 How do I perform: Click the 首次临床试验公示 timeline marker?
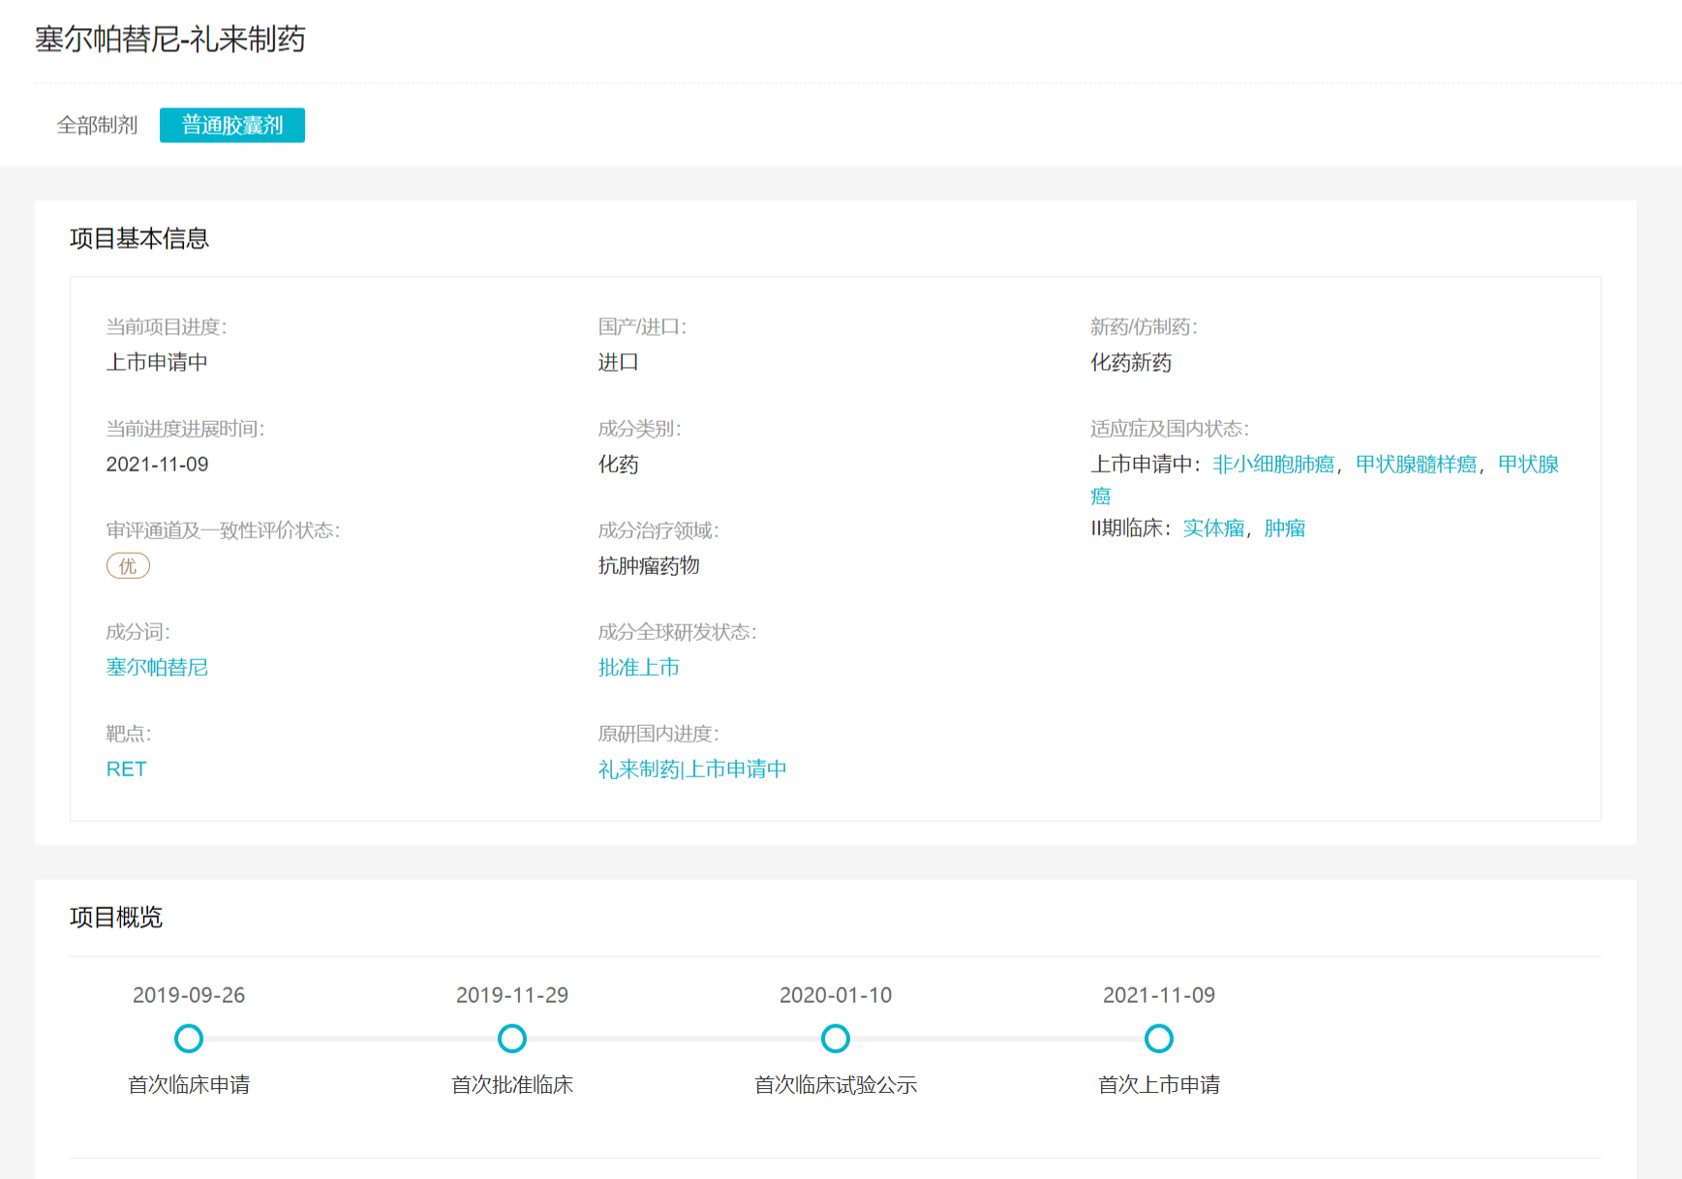(x=836, y=1039)
